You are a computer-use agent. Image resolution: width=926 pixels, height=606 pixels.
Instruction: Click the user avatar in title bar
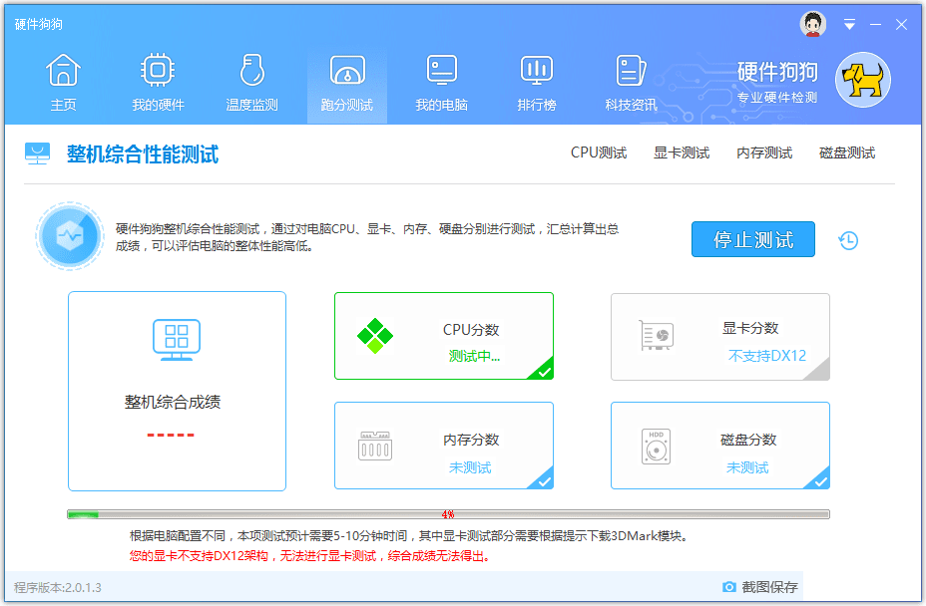pyautogui.click(x=813, y=24)
